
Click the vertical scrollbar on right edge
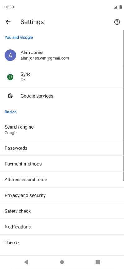123,105
